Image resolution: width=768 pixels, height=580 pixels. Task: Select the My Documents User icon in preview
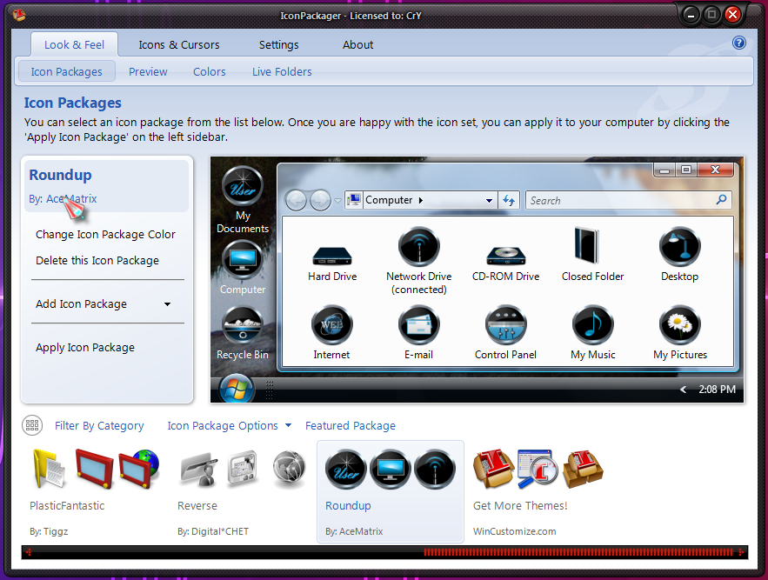tap(243, 186)
